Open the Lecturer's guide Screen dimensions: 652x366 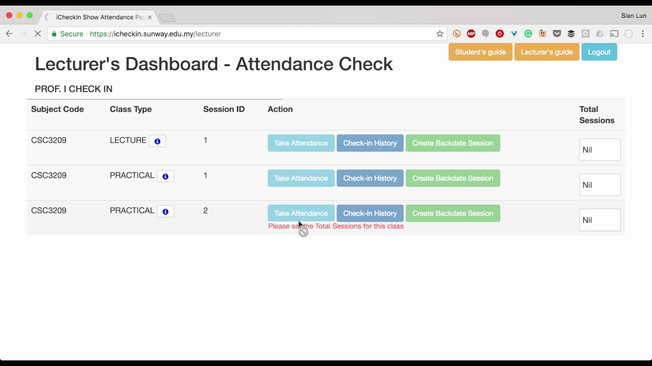pyautogui.click(x=547, y=52)
